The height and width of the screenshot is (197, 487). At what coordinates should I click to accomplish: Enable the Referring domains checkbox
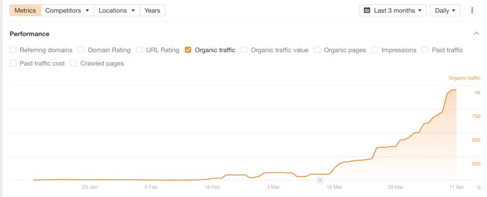13,50
